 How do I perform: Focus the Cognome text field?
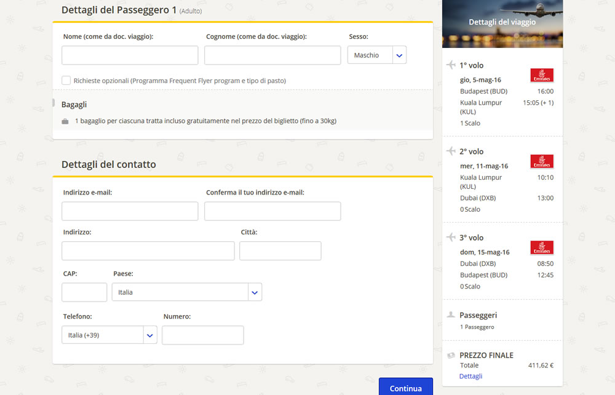[x=272, y=55]
